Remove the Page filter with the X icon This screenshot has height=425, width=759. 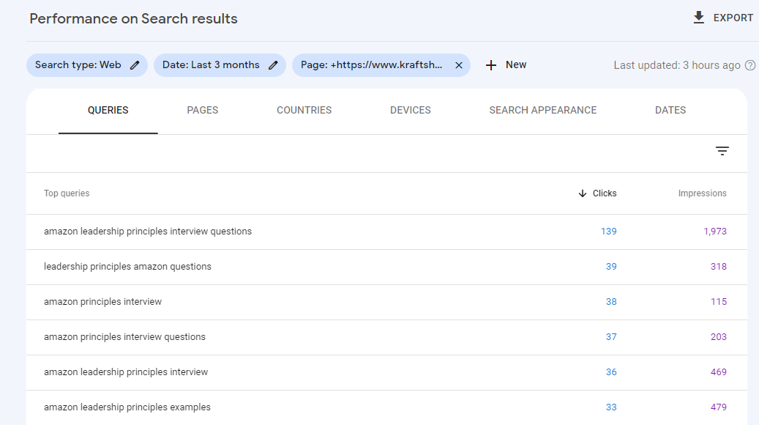pos(459,65)
